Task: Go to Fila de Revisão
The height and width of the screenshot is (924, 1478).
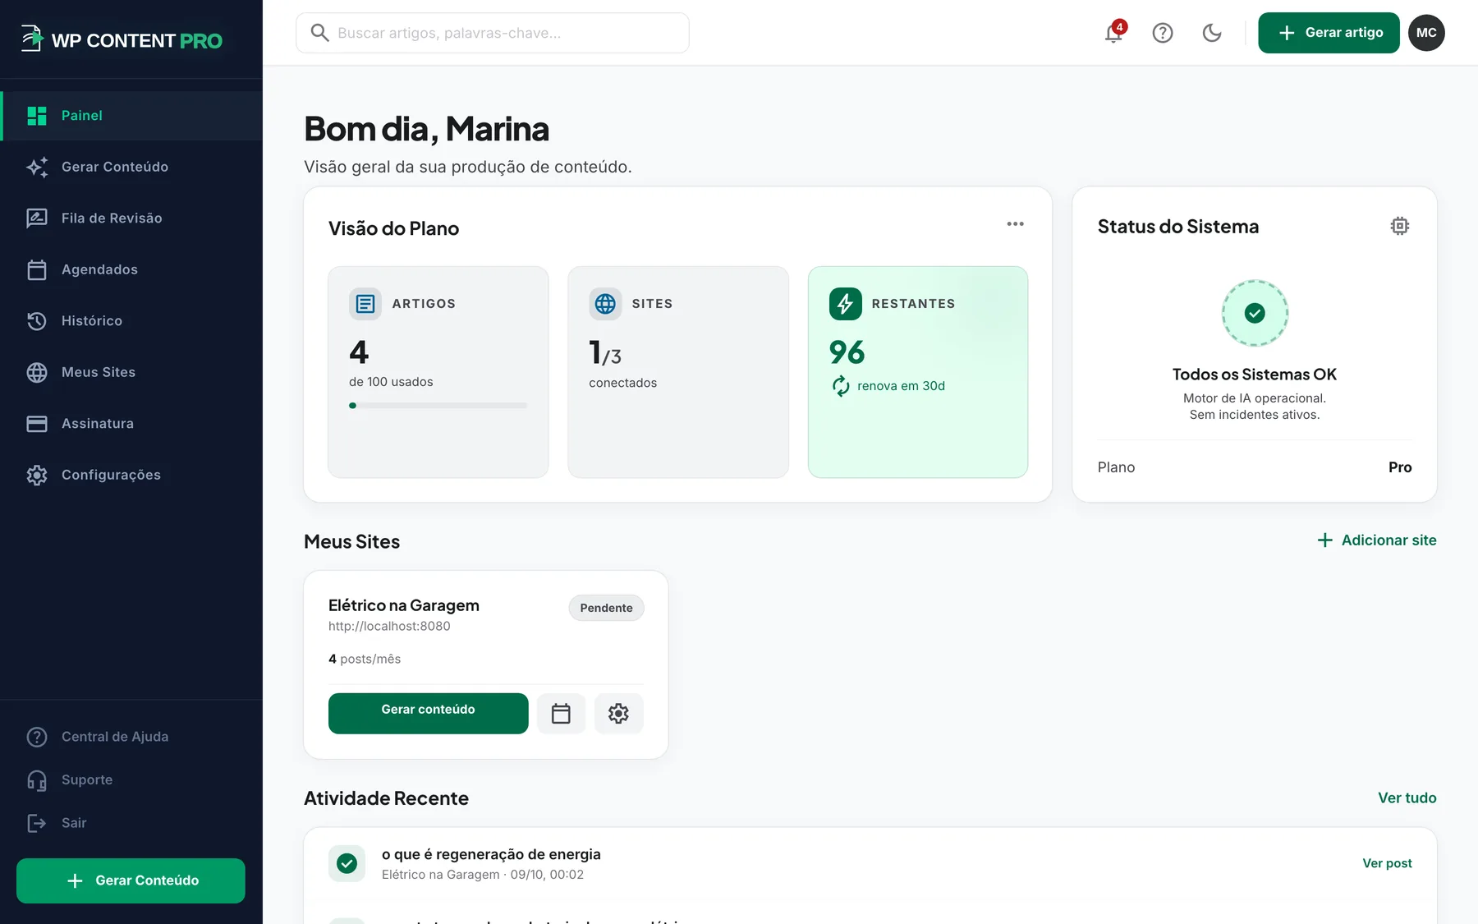Action: [131, 218]
